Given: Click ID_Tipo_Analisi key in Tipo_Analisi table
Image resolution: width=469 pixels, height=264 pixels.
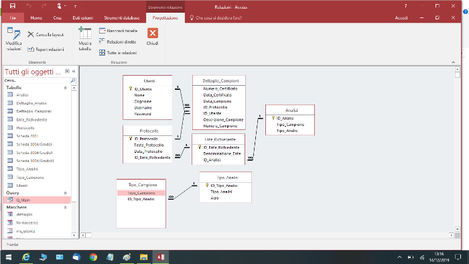Looking at the screenshot, I should (x=224, y=186).
